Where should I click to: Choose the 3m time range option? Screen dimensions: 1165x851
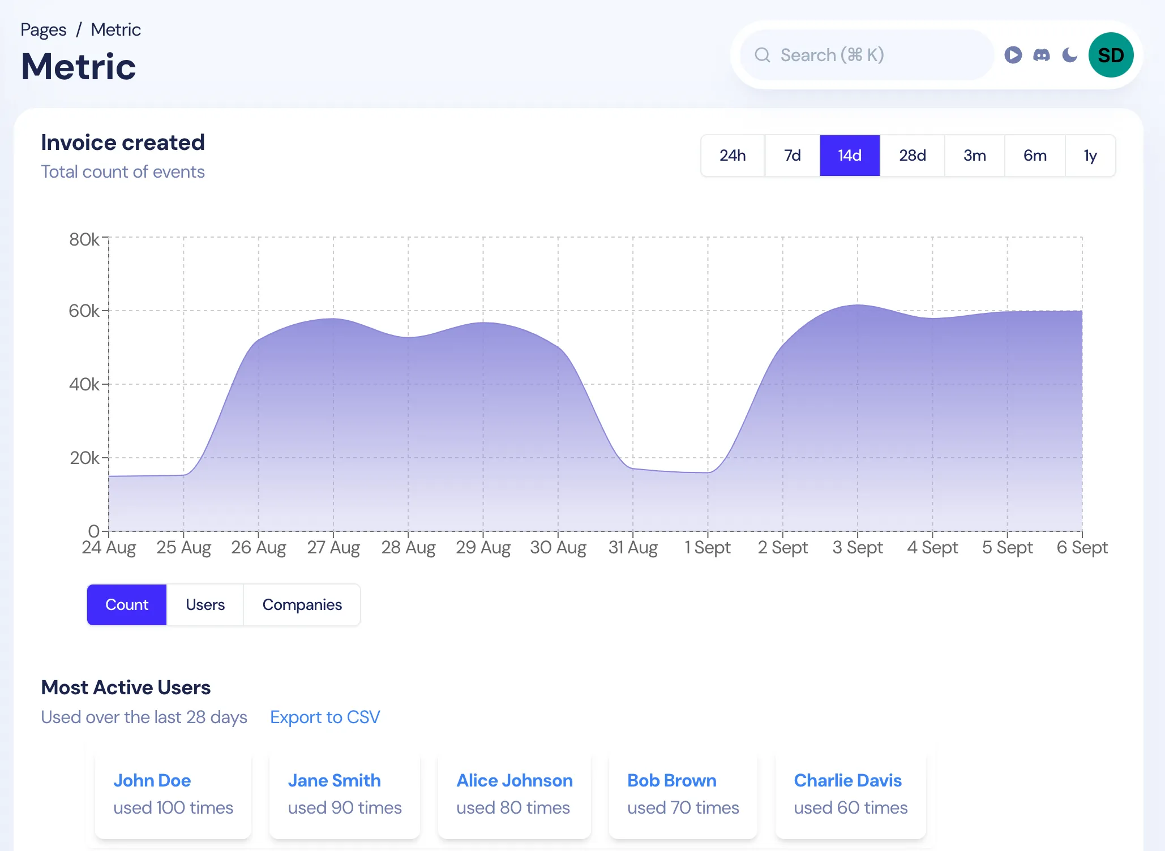point(974,155)
